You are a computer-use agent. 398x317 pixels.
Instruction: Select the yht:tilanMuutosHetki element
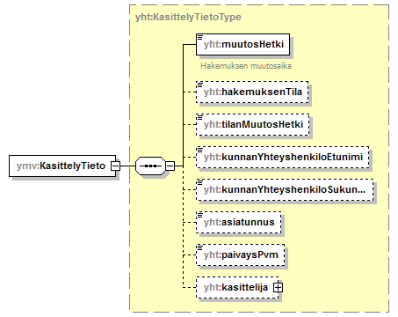click(253, 124)
